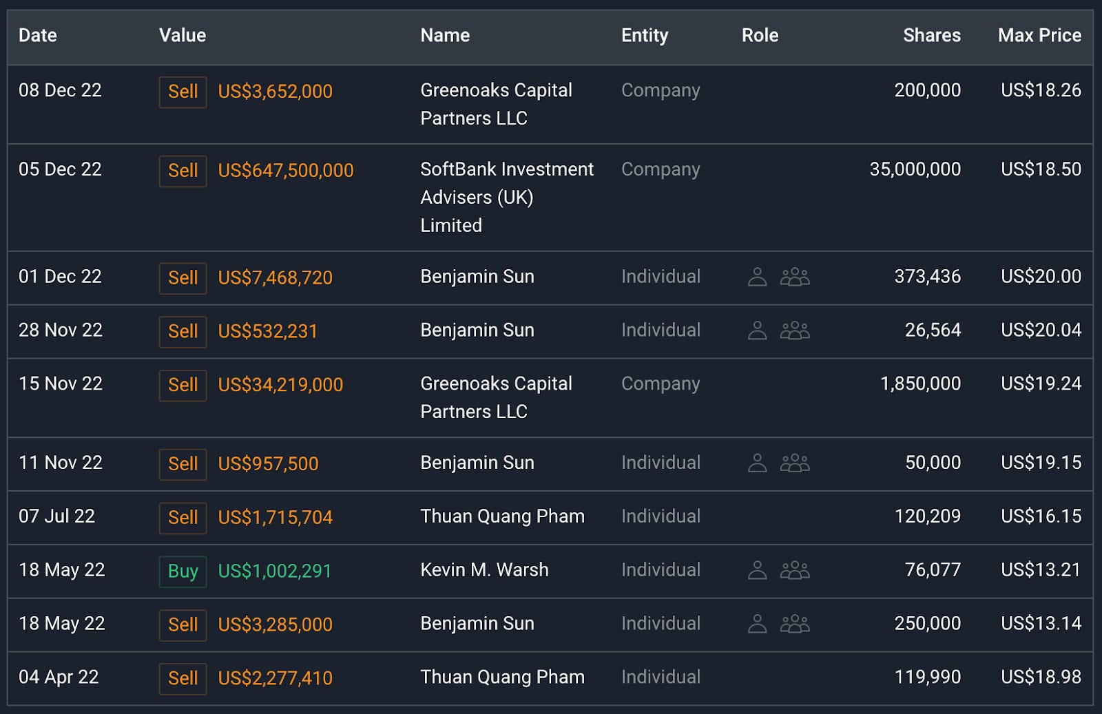
Task: Click date 07 Jul 22
Action: tap(56, 516)
